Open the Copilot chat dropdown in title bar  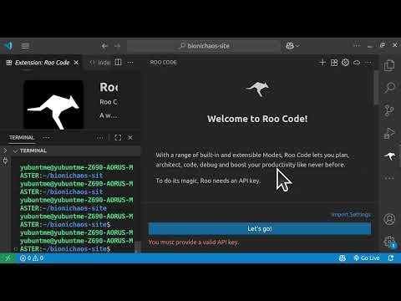pyautogui.click(x=292, y=46)
